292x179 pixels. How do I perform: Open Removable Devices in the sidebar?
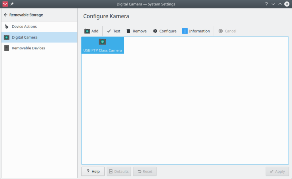(39, 48)
